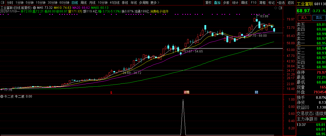
Task: Open the 多股 multi-stock view
Action: pyautogui.click(x=226, y=3)
